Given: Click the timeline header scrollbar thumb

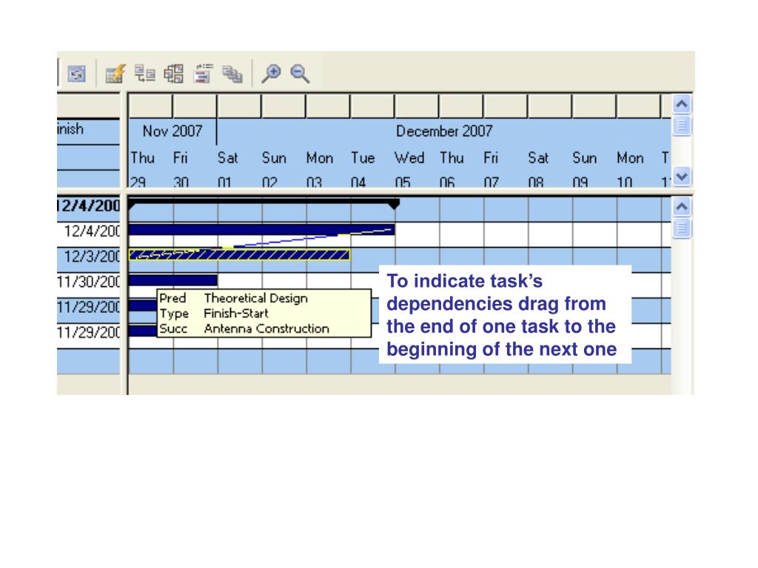Looking at the screenshot, I should (x=682, y=126).
